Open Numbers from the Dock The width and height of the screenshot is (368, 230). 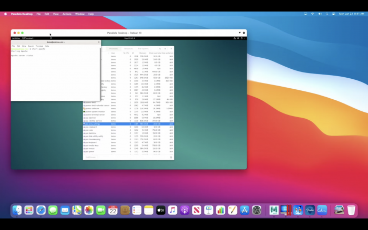(221, 210)
